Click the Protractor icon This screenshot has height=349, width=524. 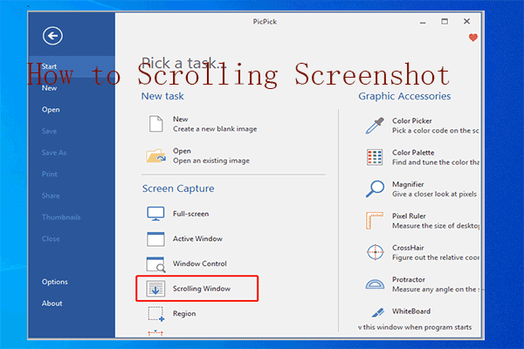[x=375, y=284]
